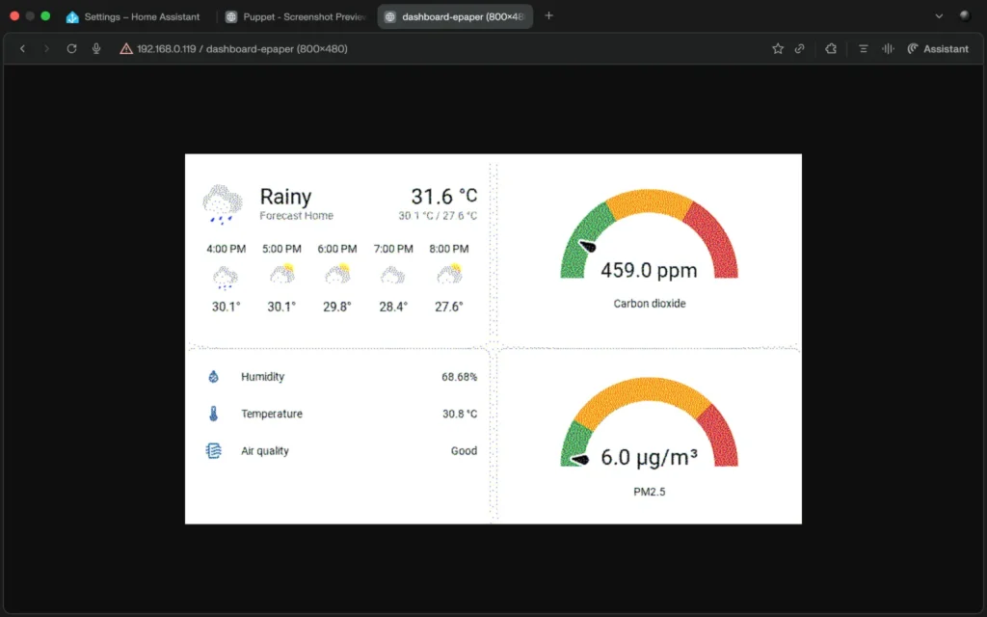
Task: Open the extensions puzzle icon
Action: click(831, 48)
